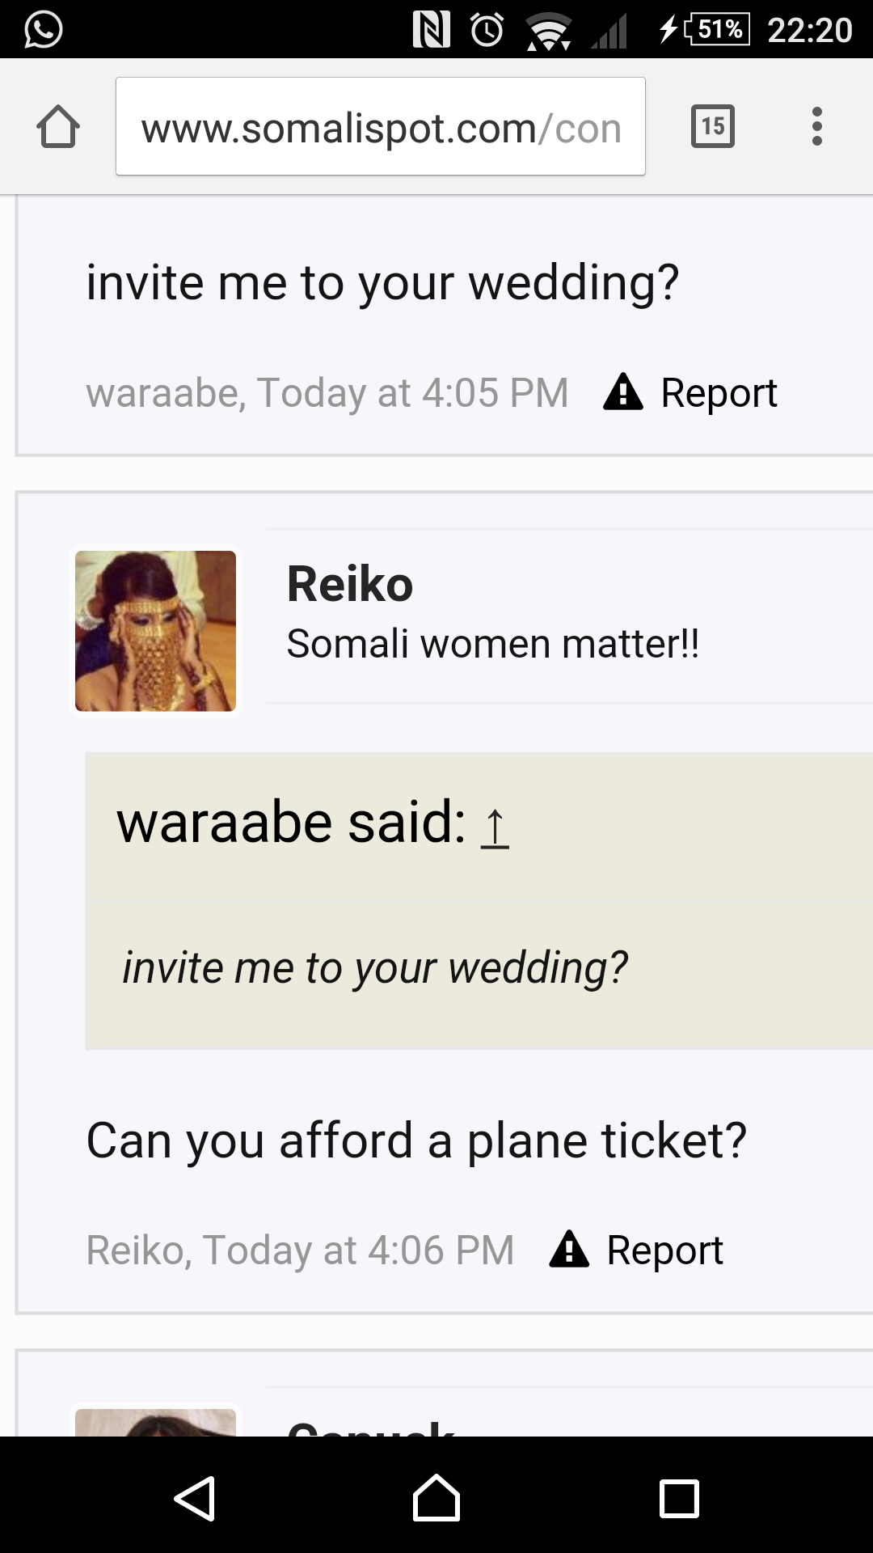Tap the Today at 4:05 PM timestamp

(x=413, y=393)
